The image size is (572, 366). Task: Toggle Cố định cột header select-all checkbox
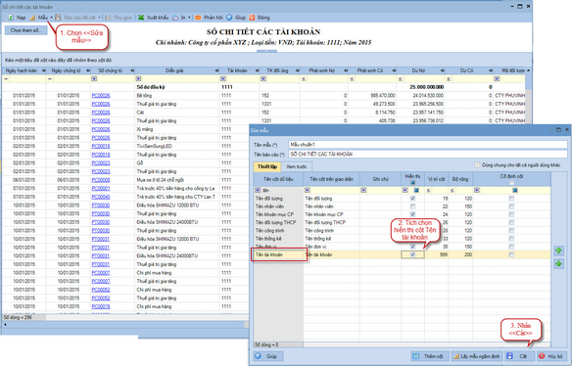point(511,182)
